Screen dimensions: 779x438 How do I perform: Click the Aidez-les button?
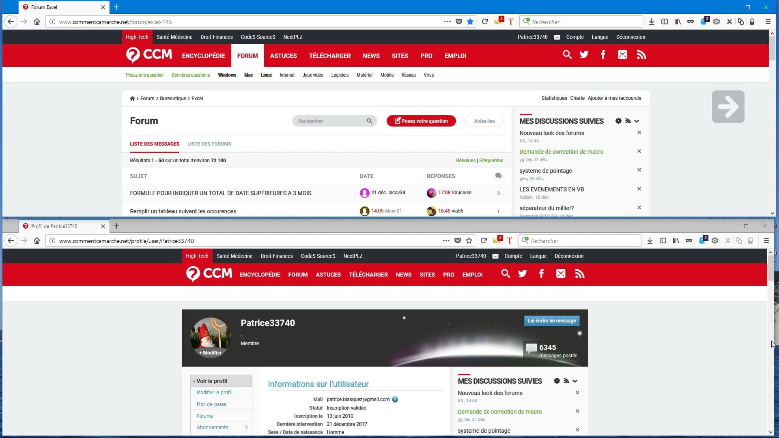[x=484, y=121]
